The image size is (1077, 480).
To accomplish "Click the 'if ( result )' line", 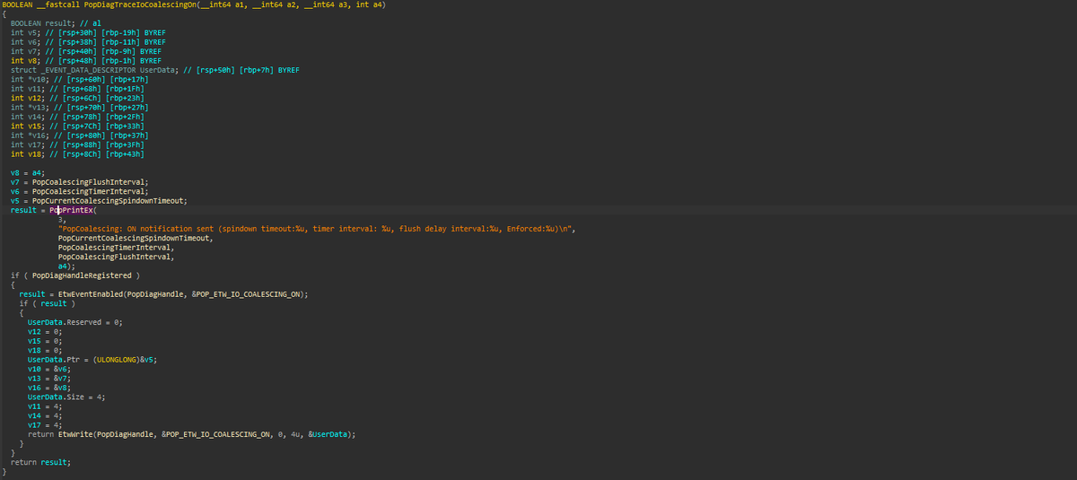I will coord(47,302).
